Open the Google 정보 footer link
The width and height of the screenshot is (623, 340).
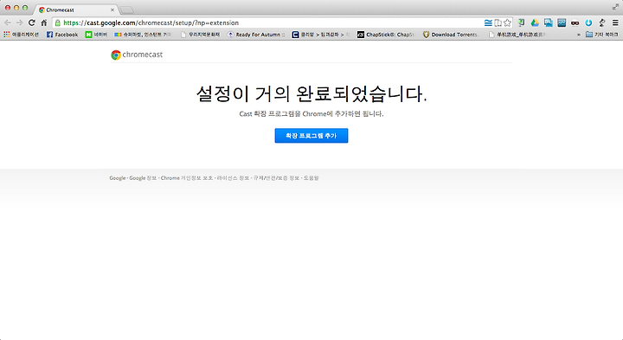[x=143, y=178]
